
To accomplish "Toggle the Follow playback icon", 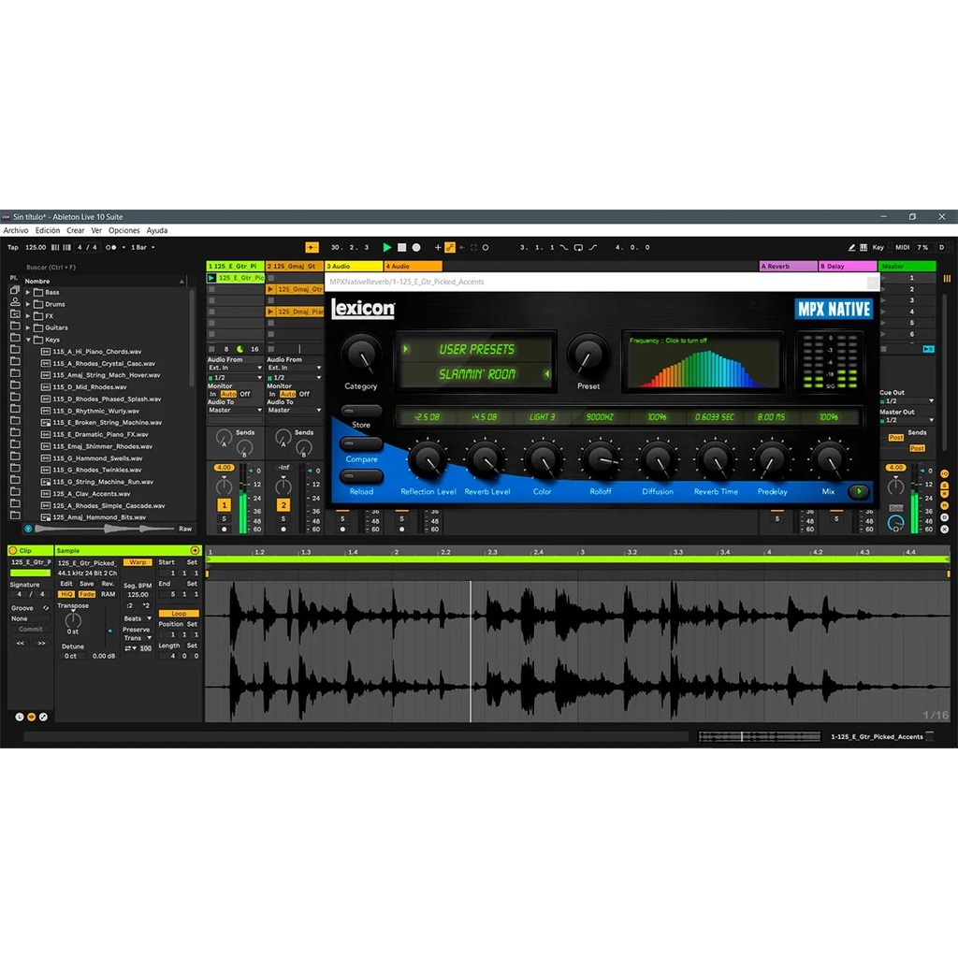I will pyautogui.click(x=312, y=247).
